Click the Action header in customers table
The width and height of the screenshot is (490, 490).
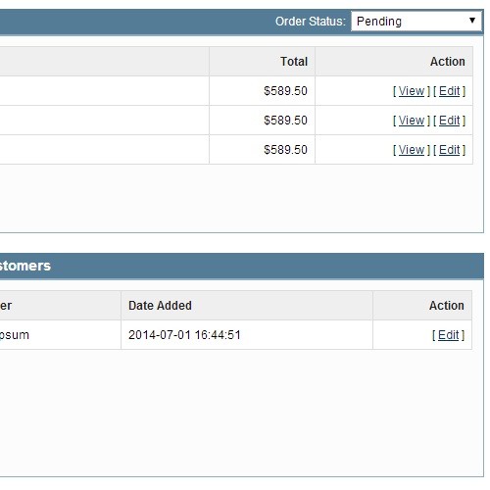click(447, 306)
